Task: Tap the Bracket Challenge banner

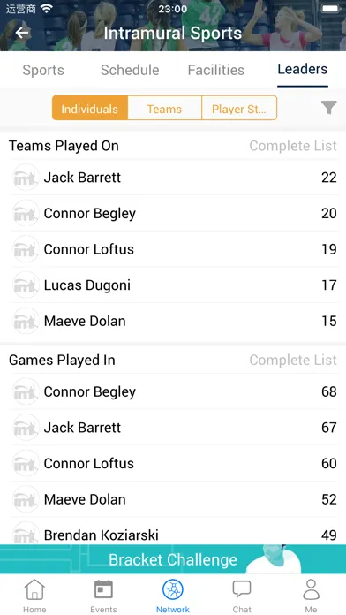Action: 173,559
